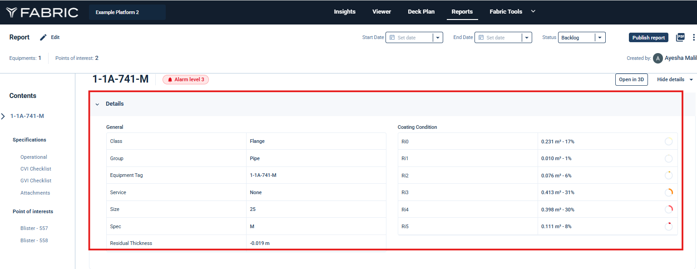Click the Ri3 orange progress ring
This screenshot has width=697, height=269.
click(x=668, y=192)
